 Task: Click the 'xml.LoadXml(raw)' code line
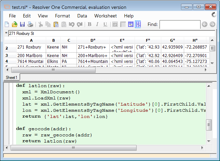coord(46,98)
